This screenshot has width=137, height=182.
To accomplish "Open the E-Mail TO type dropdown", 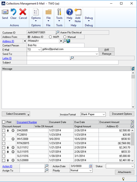I will (x=39, y=50).
